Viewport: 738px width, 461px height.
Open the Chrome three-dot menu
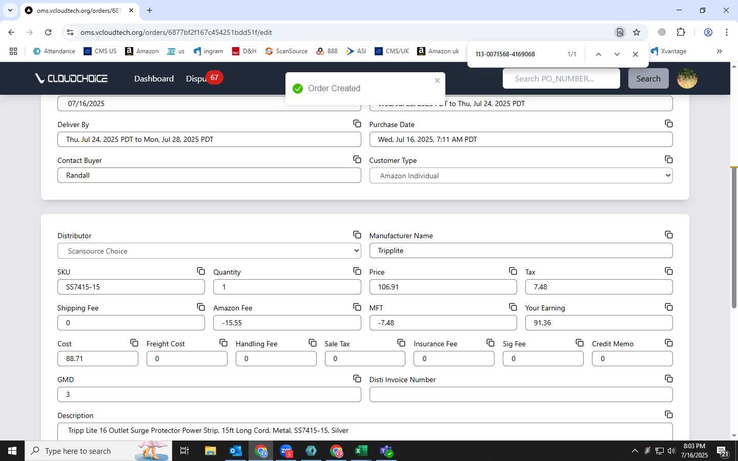tap(727, 32)
